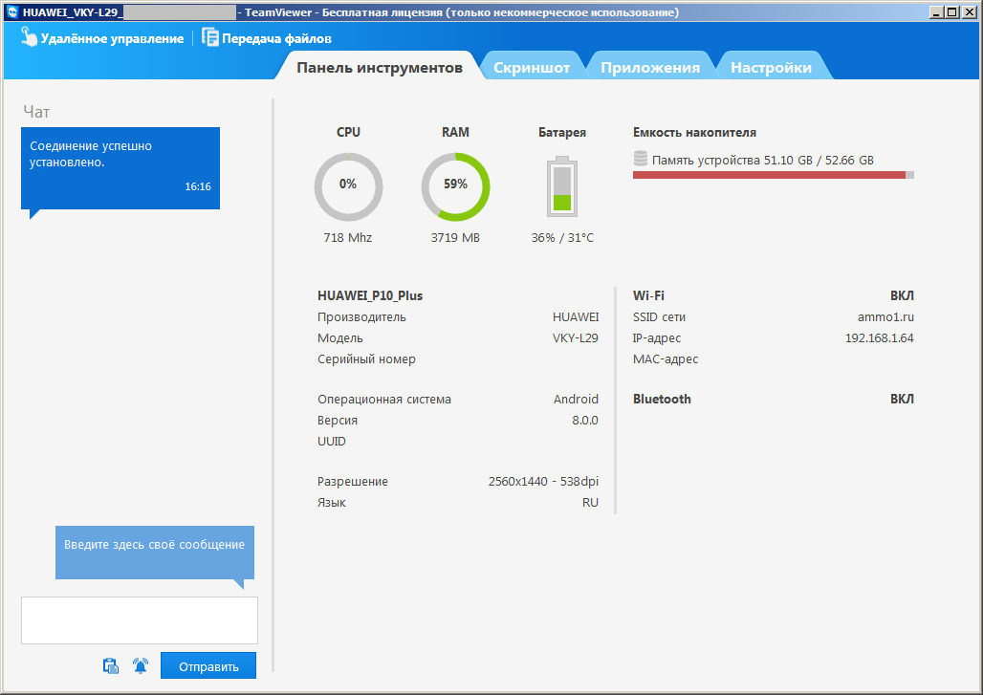Click the chat message input field
The image size is (983, 695).
coord(140,620)
